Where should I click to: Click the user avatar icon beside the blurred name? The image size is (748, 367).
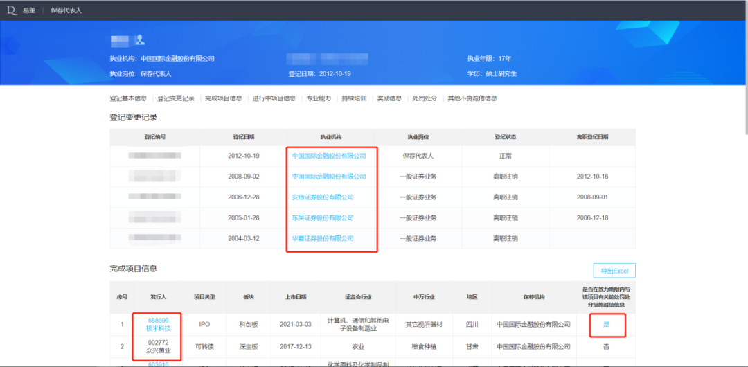coord(139,39)
